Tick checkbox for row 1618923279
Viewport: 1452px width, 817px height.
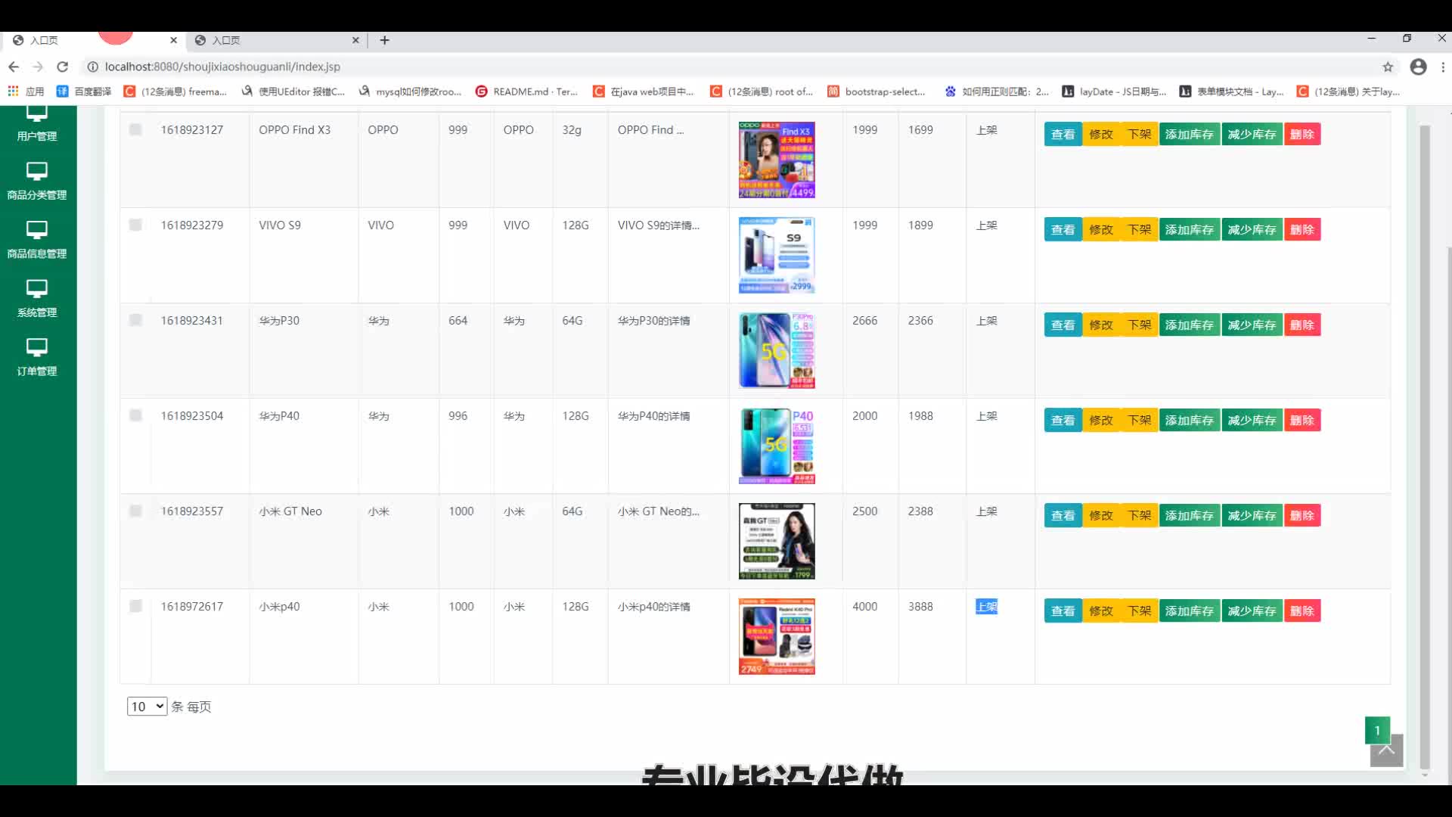(x=135, y=225)
